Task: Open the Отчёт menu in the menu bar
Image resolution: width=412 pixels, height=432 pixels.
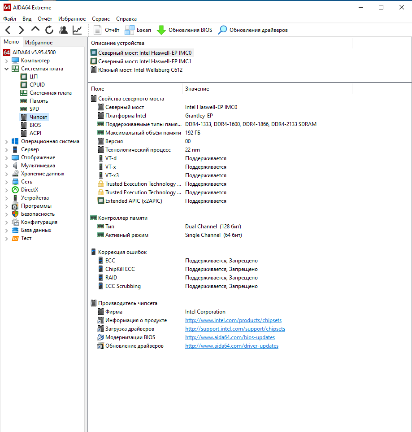Action: tap(45, 19)
